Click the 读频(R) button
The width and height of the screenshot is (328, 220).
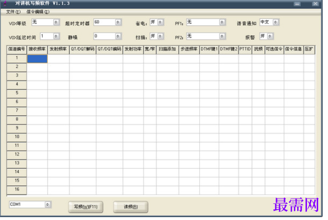point(131,207)
